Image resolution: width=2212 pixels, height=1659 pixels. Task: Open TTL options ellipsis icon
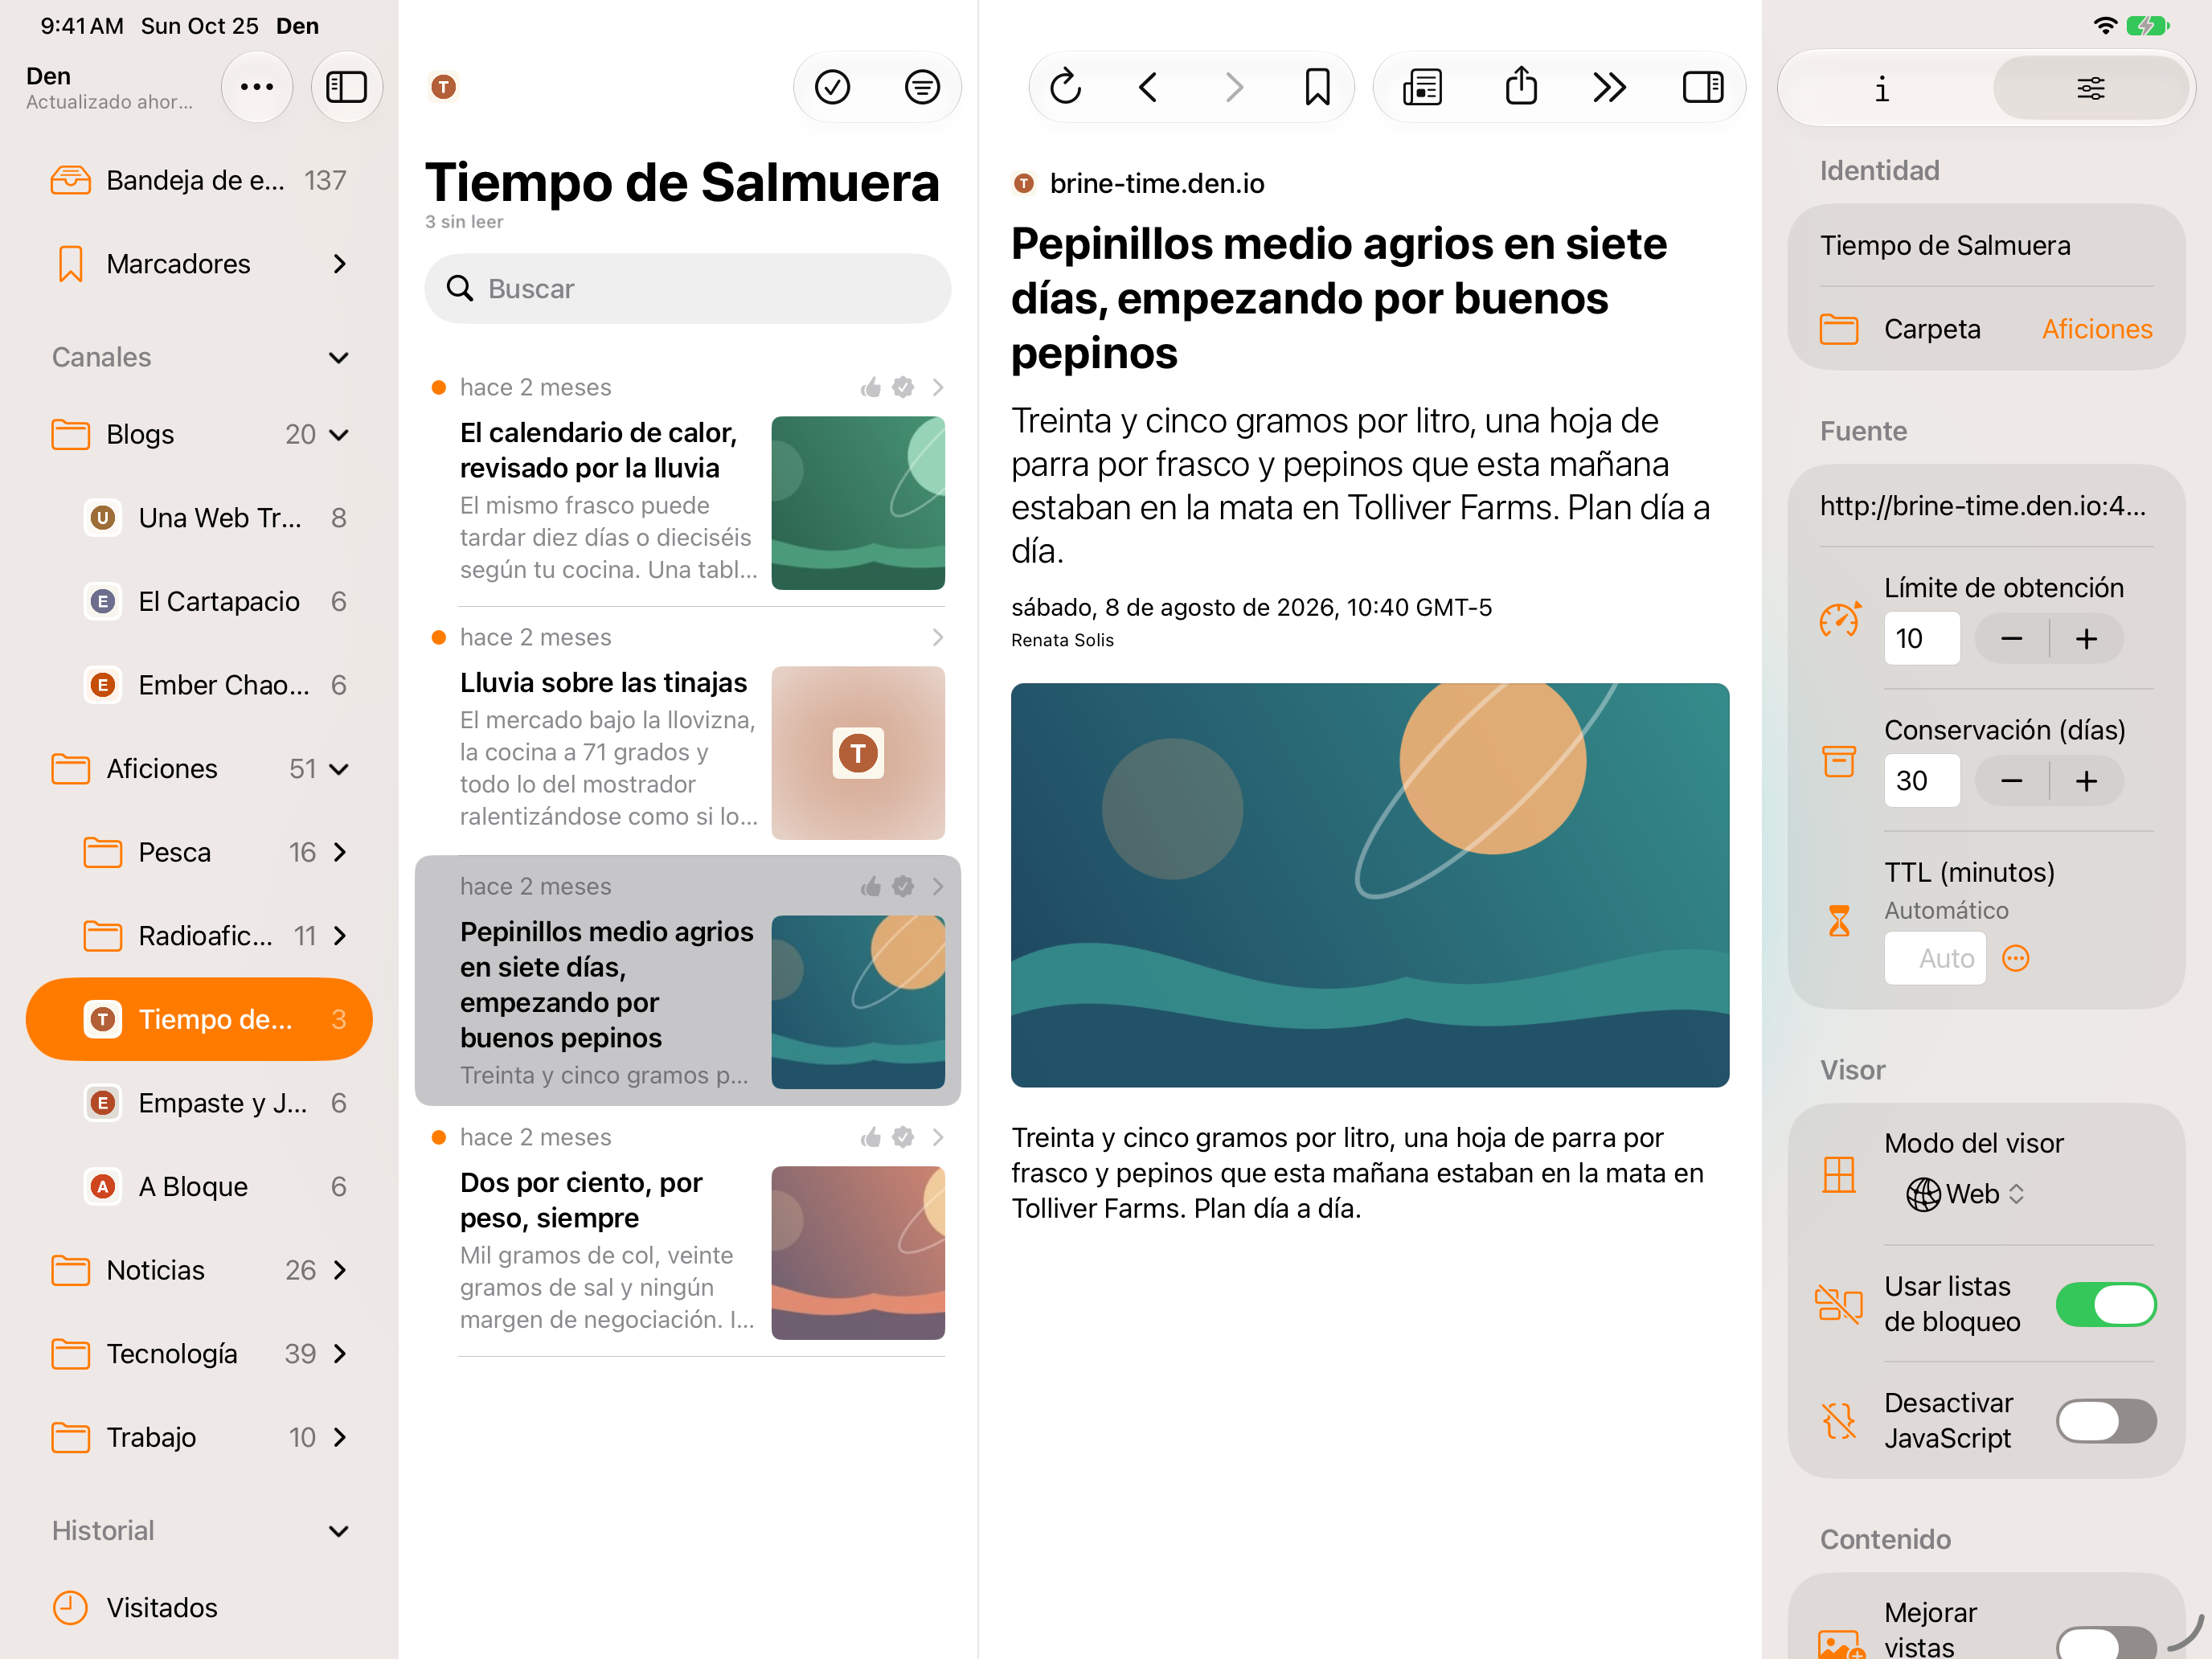pyautogui.click(x=2016, y=958)
